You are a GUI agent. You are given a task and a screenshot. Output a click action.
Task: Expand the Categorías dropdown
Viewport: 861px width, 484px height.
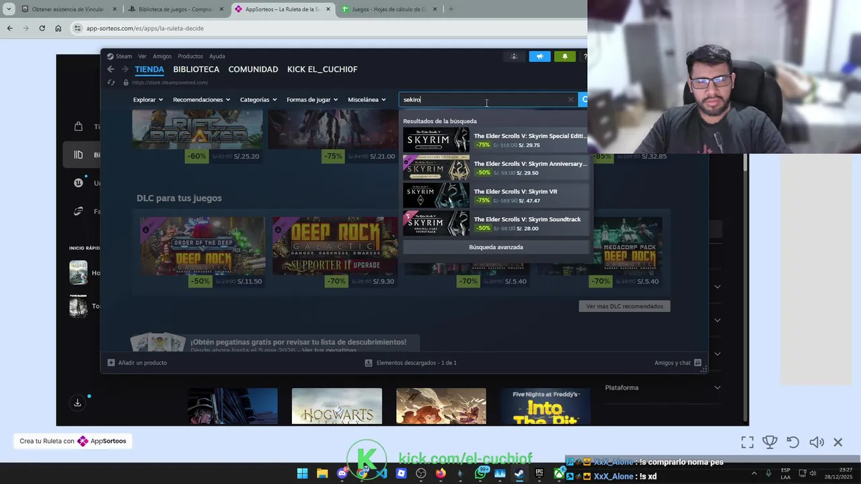[x=258, y=99]
